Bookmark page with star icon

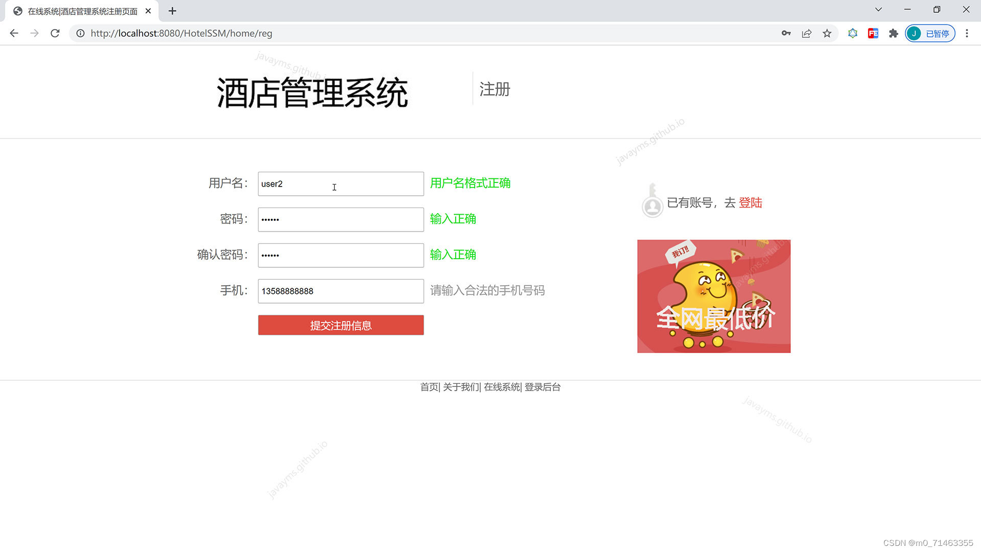click(827, 33)
